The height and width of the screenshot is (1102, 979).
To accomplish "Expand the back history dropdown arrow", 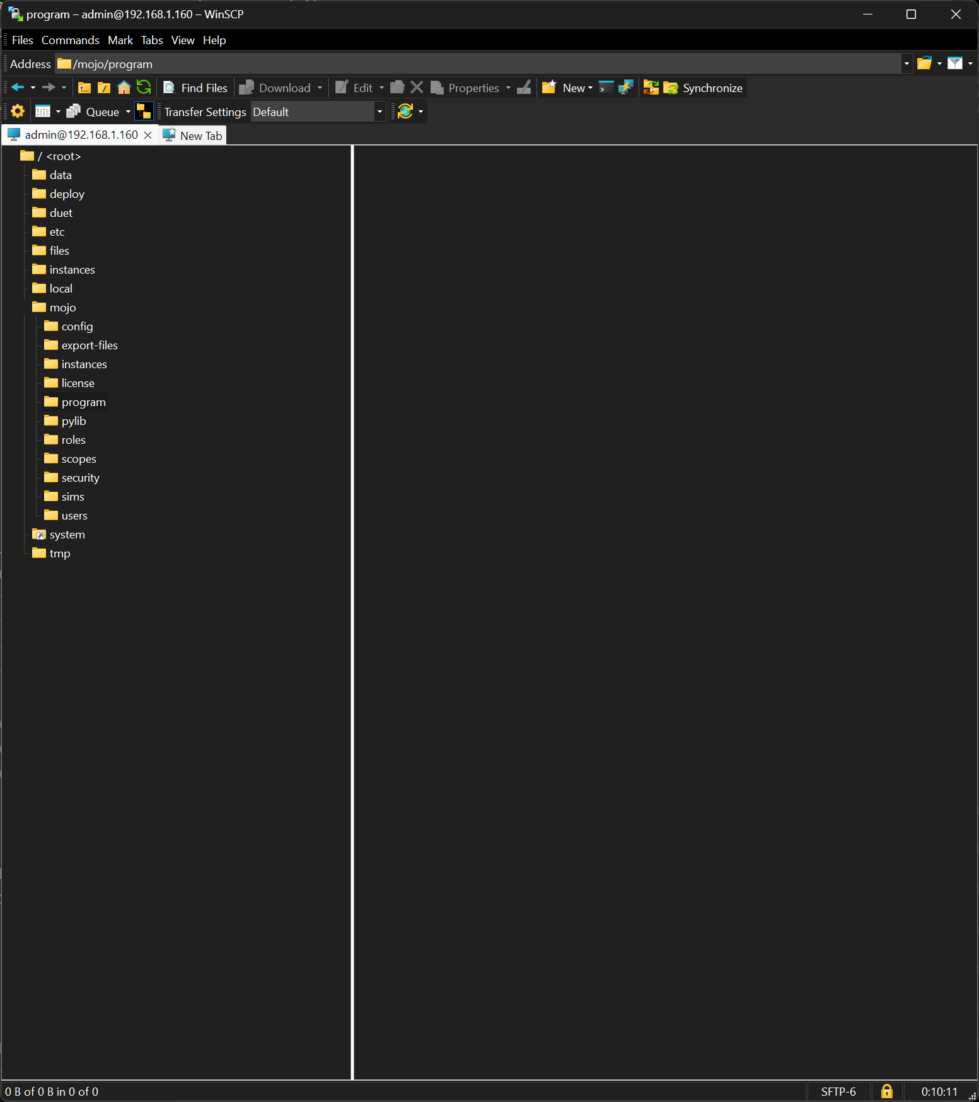I will [x=33, y=88].
